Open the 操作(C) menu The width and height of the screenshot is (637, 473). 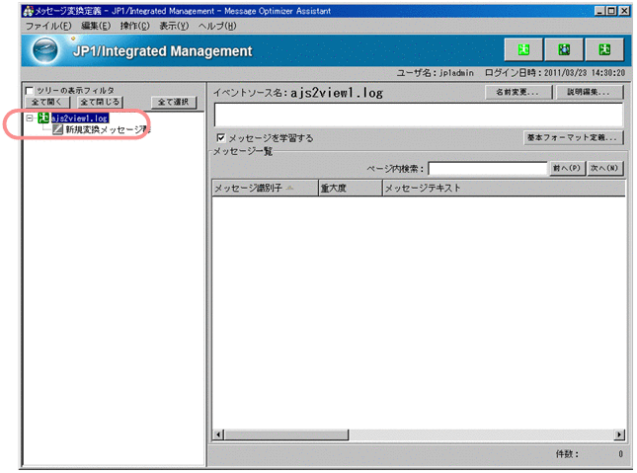135,26
